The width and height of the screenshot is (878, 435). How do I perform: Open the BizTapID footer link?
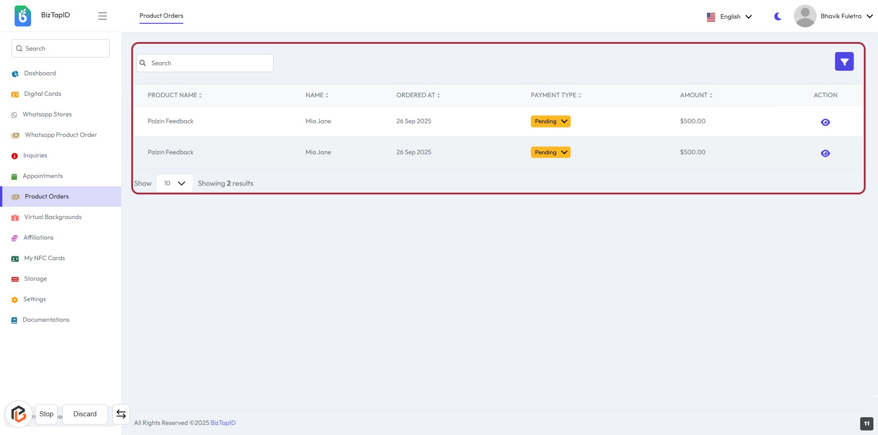coord(223,423)
